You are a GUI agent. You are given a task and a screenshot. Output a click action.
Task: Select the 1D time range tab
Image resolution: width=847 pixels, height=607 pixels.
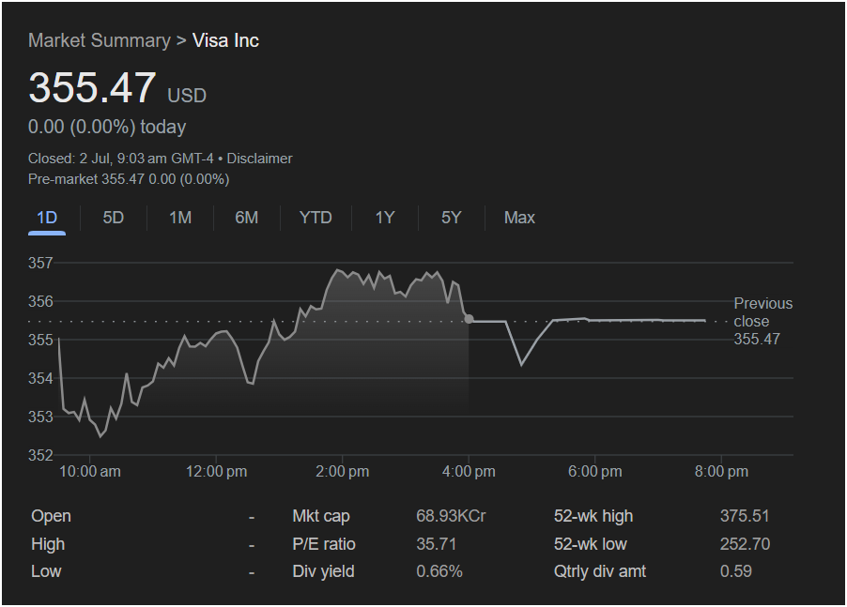[47, 218]
